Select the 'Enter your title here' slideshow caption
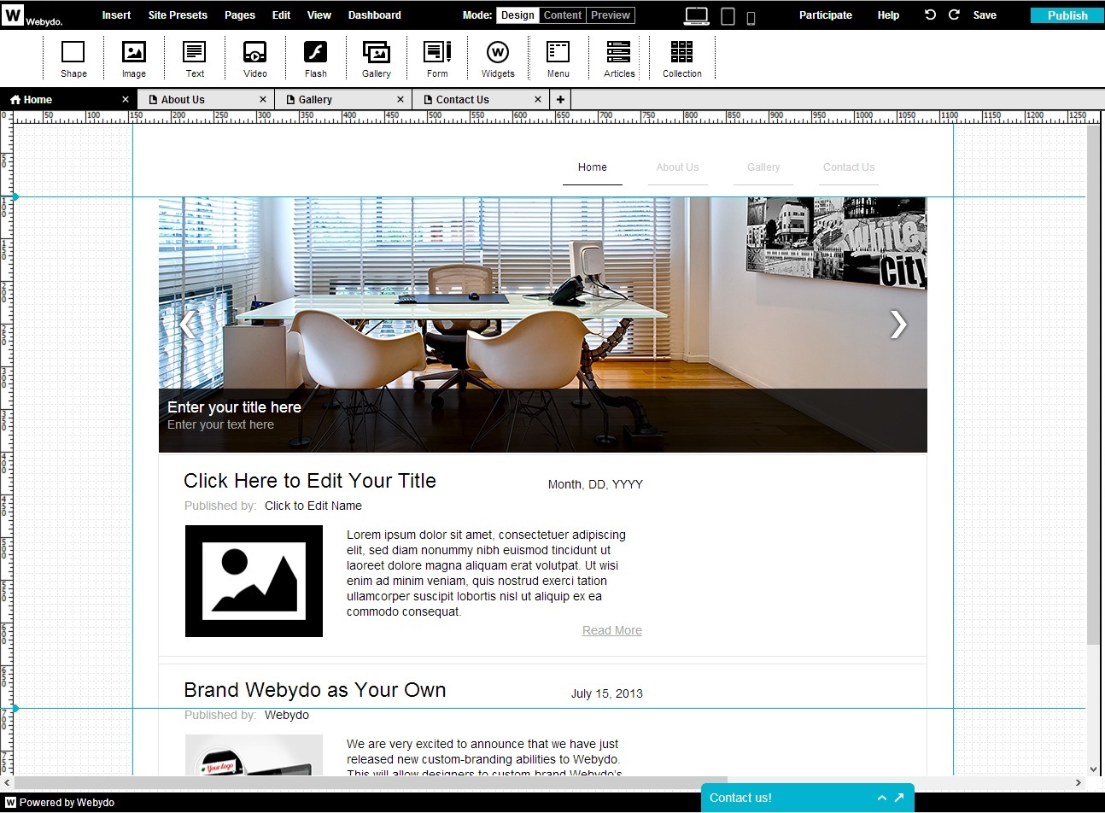Image resolution: width=1105 pixels, height=813 pixels. click(234, 407)
